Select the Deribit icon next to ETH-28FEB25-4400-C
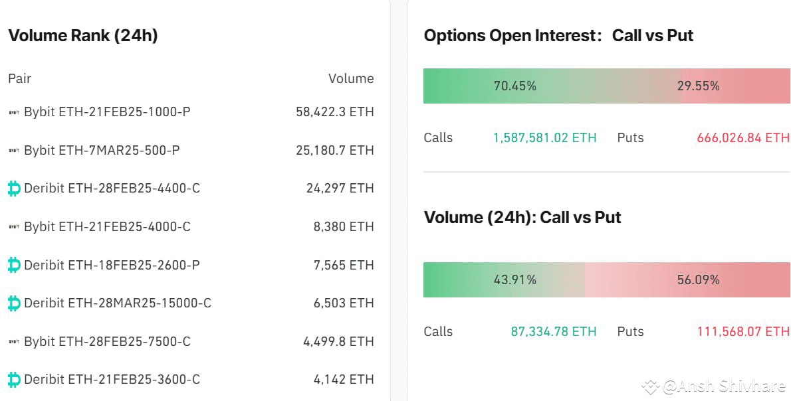This screenshot has height=401, width=791. (13, 188)
